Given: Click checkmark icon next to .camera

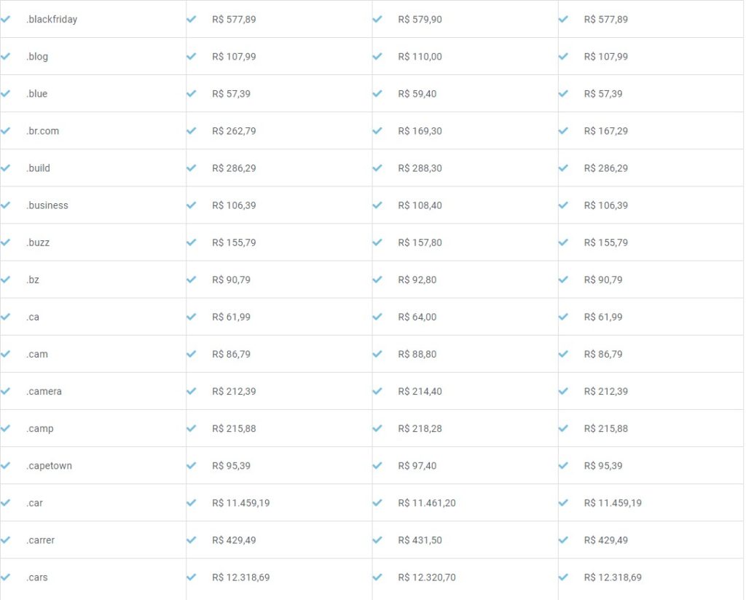Looking at the screenshot, I should pos(6,392).
